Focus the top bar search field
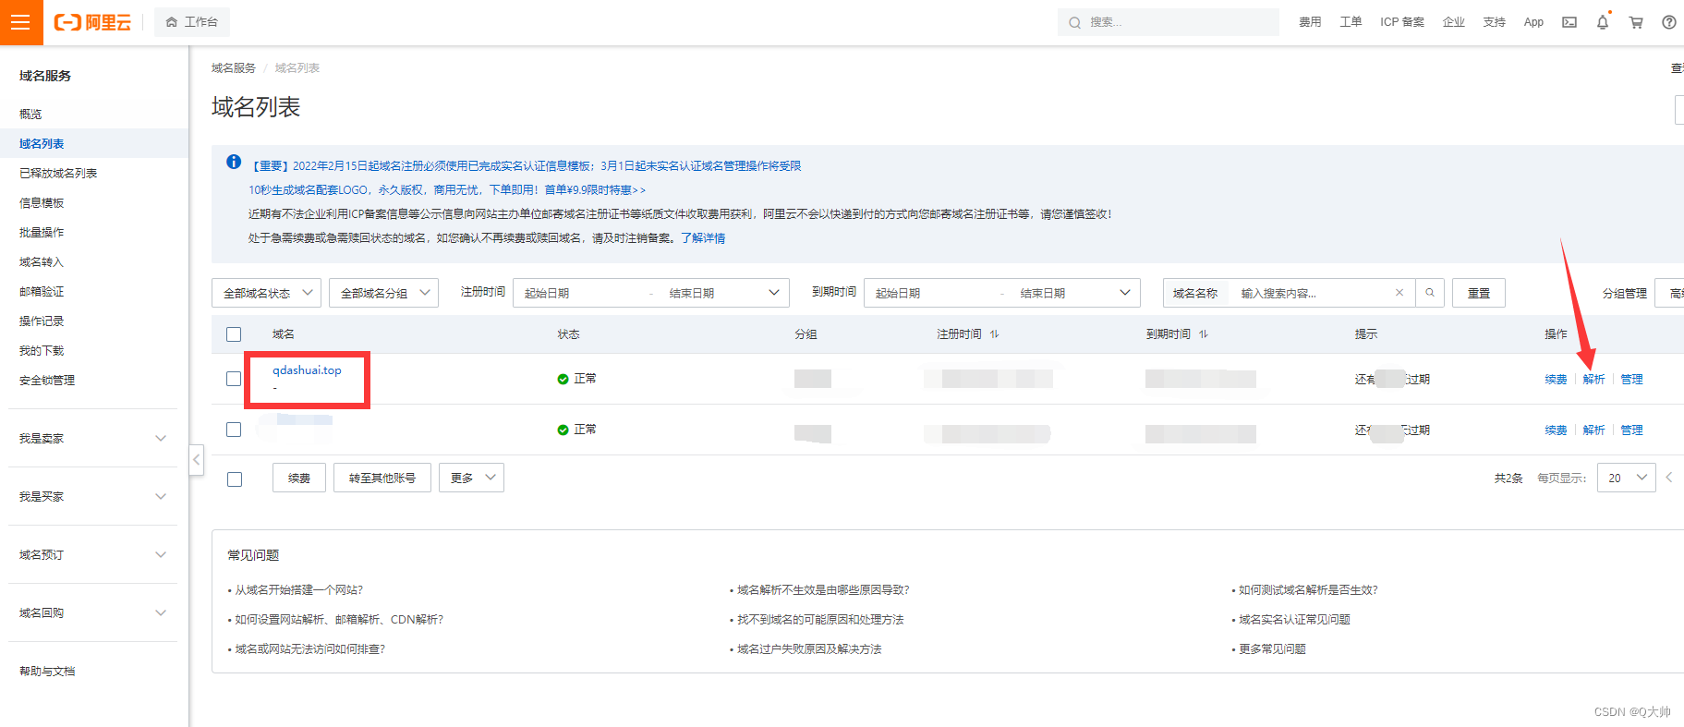Screen dimensions: 1684x727 coord(1169,22)
